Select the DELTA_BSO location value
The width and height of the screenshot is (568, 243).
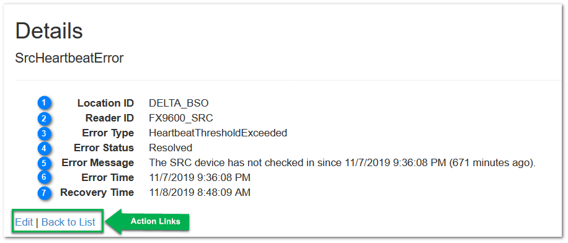179,103
